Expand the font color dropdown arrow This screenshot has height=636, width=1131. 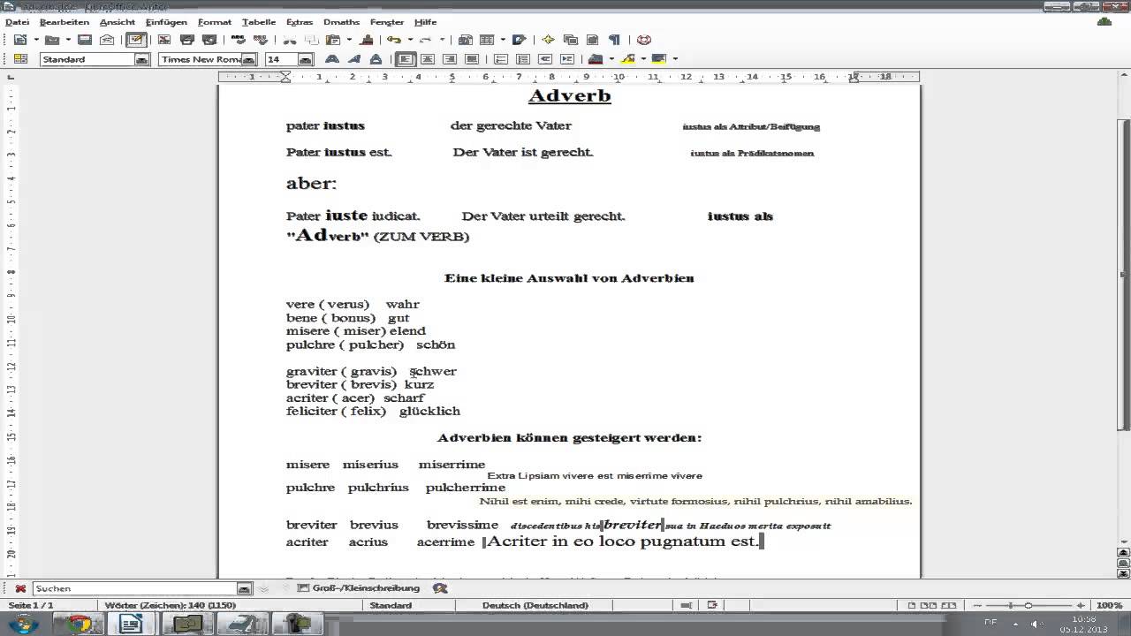[611, 59]
